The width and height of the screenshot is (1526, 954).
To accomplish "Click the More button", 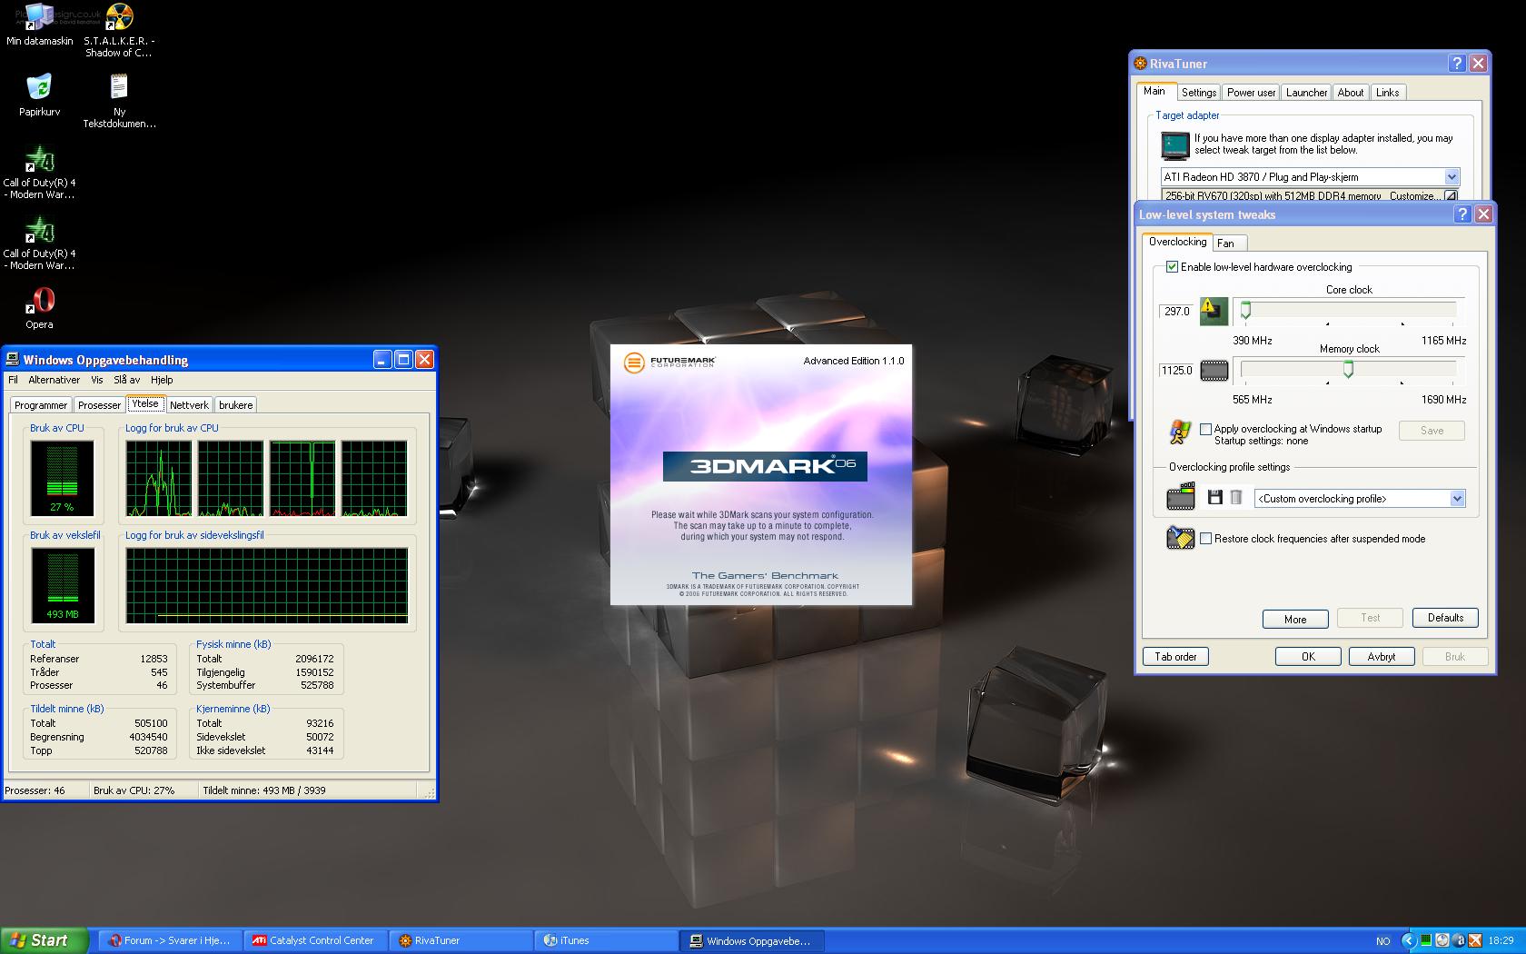I will (1295, 619).
